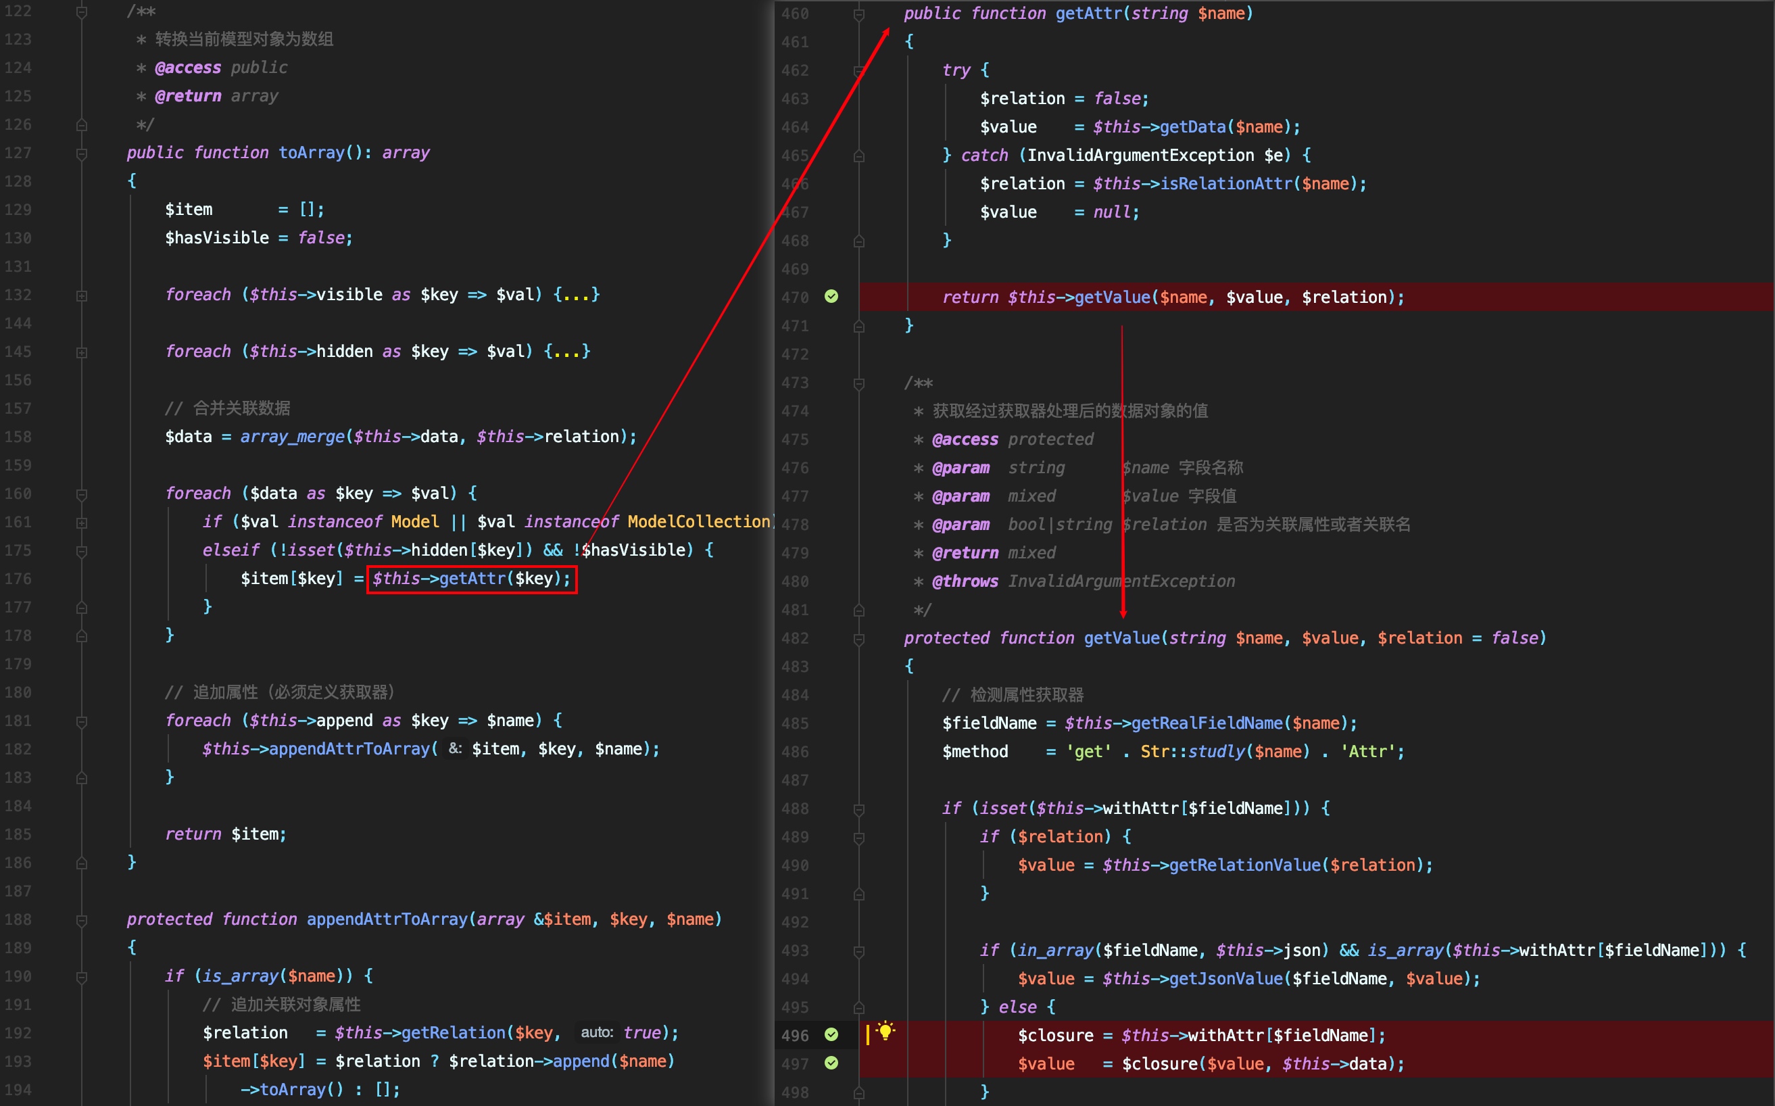Click the getRelationValue call on line 490
Image resolution: width=1775 pixels, height=1106 pixels.
pos(1245,865)
